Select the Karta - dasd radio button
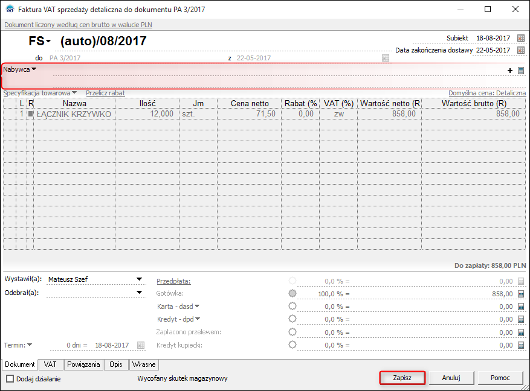Viewport: 530px width, 391px height. (292, 306)
